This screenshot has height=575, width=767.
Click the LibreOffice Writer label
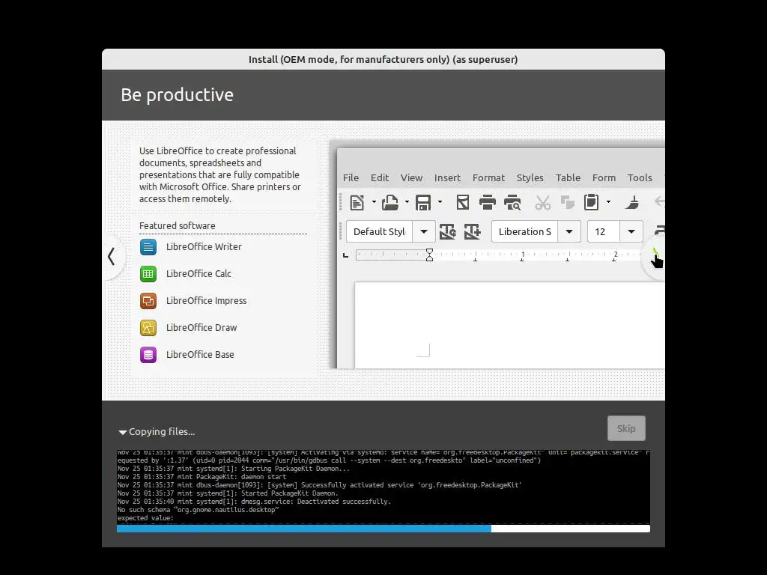pyautogui.click(x=204, y=247)
